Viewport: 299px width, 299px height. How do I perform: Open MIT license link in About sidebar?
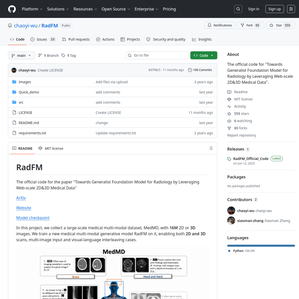tap(240, 99)
